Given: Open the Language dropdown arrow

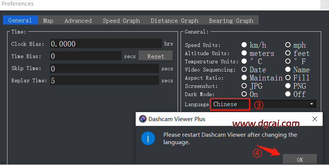Looking at the screenshot, I should pyautogui.click(x=311, y=104).
